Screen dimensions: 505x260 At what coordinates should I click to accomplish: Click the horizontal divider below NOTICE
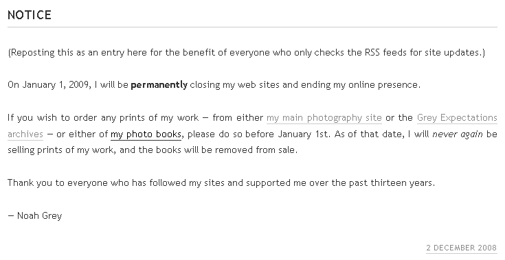(253, 27)
